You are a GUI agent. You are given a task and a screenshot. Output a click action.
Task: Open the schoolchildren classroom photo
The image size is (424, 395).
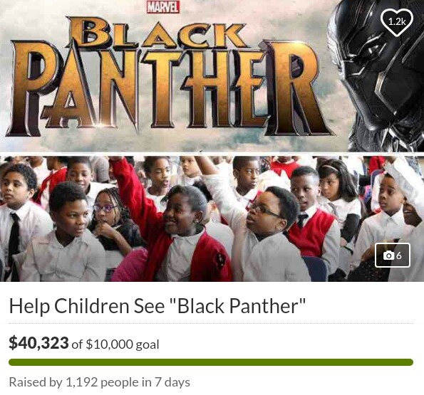212,218
